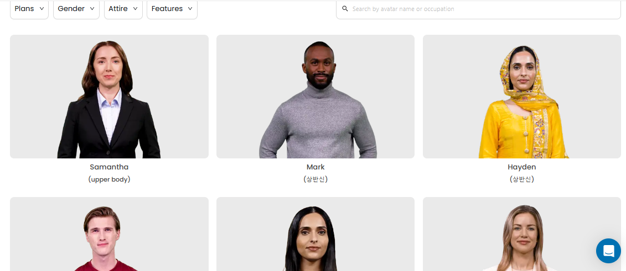Select the Samantha avatar thumbnail
Image resolution: width=626 pixels, height=271 pixels.
[109, 97]
